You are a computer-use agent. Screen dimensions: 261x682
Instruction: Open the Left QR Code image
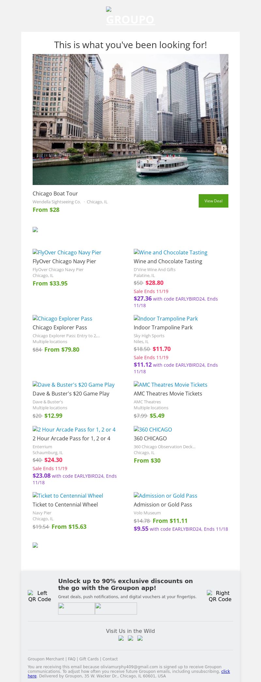39,596
